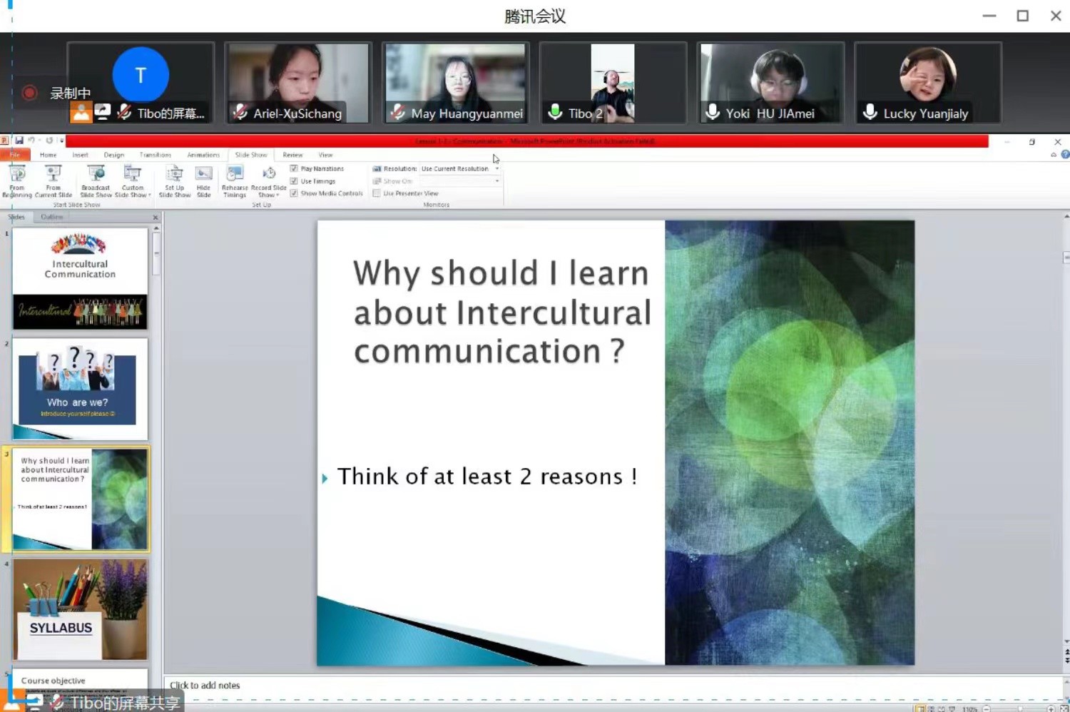Select the Who are we slide thumbnail

click(x=80, y=389)
